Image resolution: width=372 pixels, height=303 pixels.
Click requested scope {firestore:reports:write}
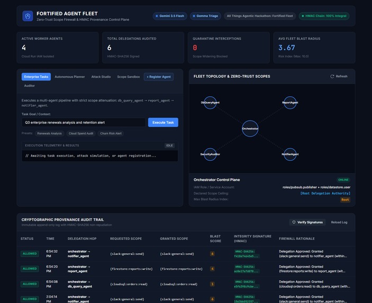pyautogui.click(x=131, y=269)
